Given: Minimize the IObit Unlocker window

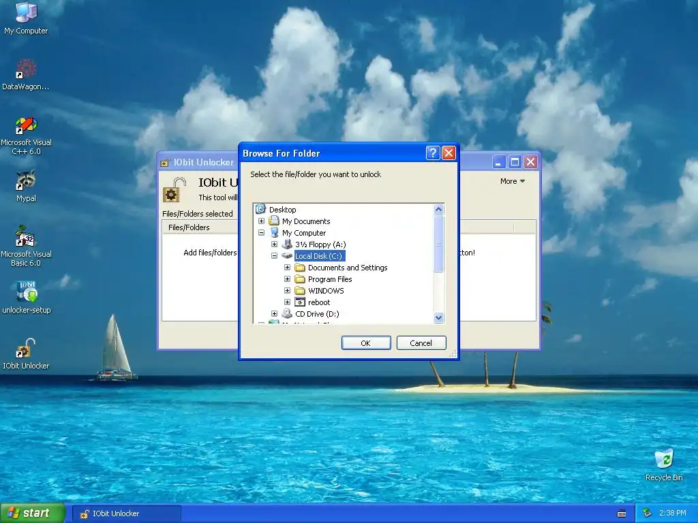Looking at the screenshot, I should tap(498, 162).
